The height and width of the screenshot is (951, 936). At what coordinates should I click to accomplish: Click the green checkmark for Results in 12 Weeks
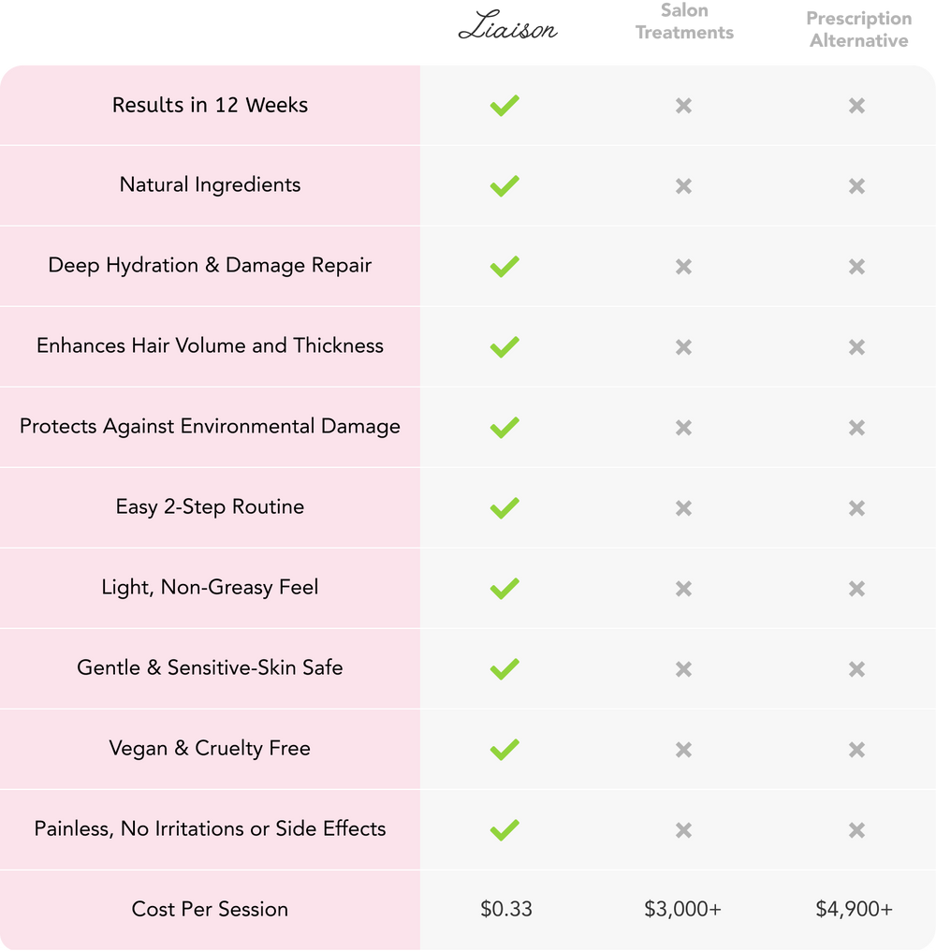[x=504, y=106]
